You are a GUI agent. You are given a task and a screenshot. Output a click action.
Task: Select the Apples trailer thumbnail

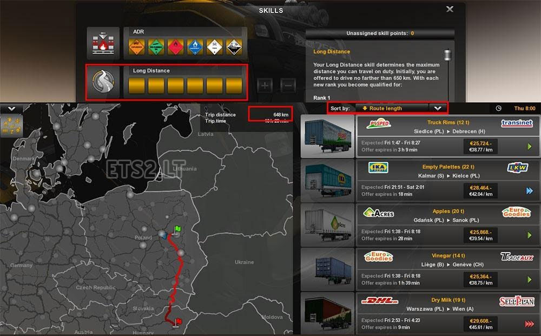click(328, 225)
